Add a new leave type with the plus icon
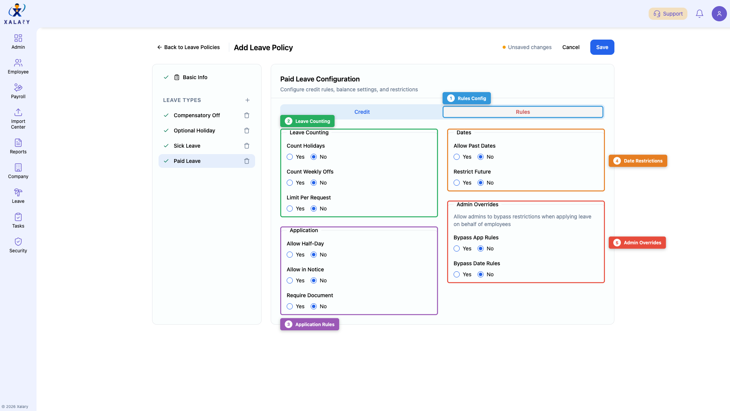The height and width of the screenshot is (411, 730). pyautogui.click(x=248, y=100)
